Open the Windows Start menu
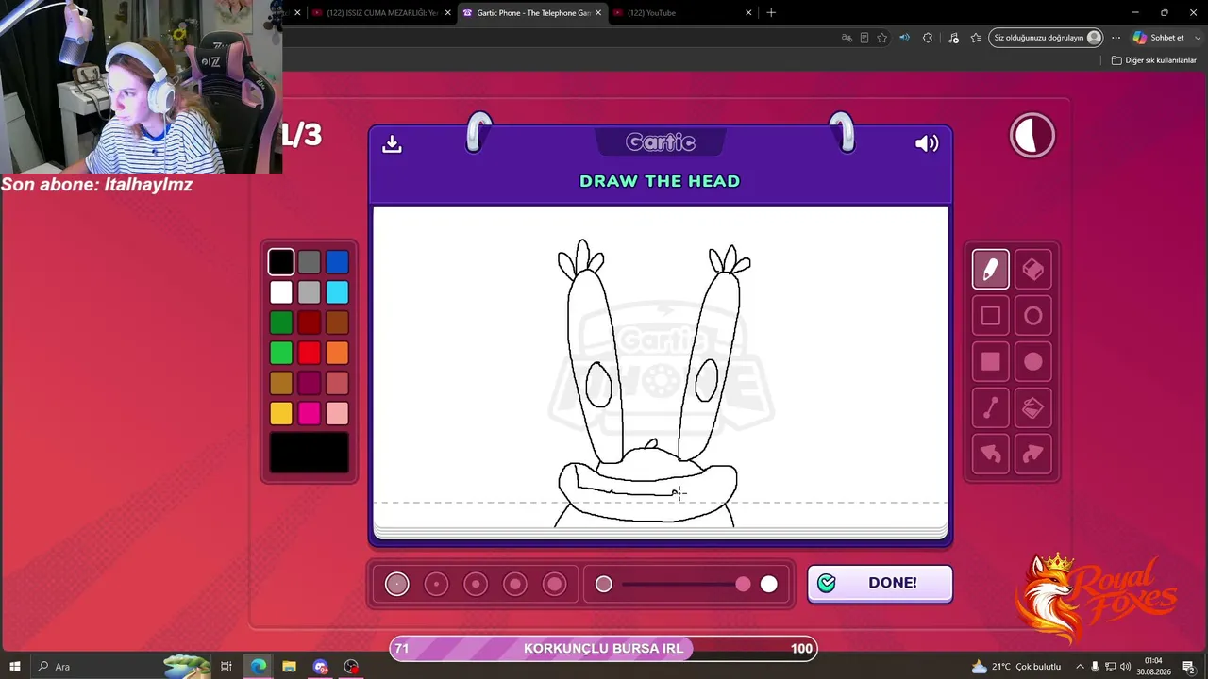Image resolution: width=1208 pixels, height=679 pixels. pyautogui.click(x=15, y=667)
